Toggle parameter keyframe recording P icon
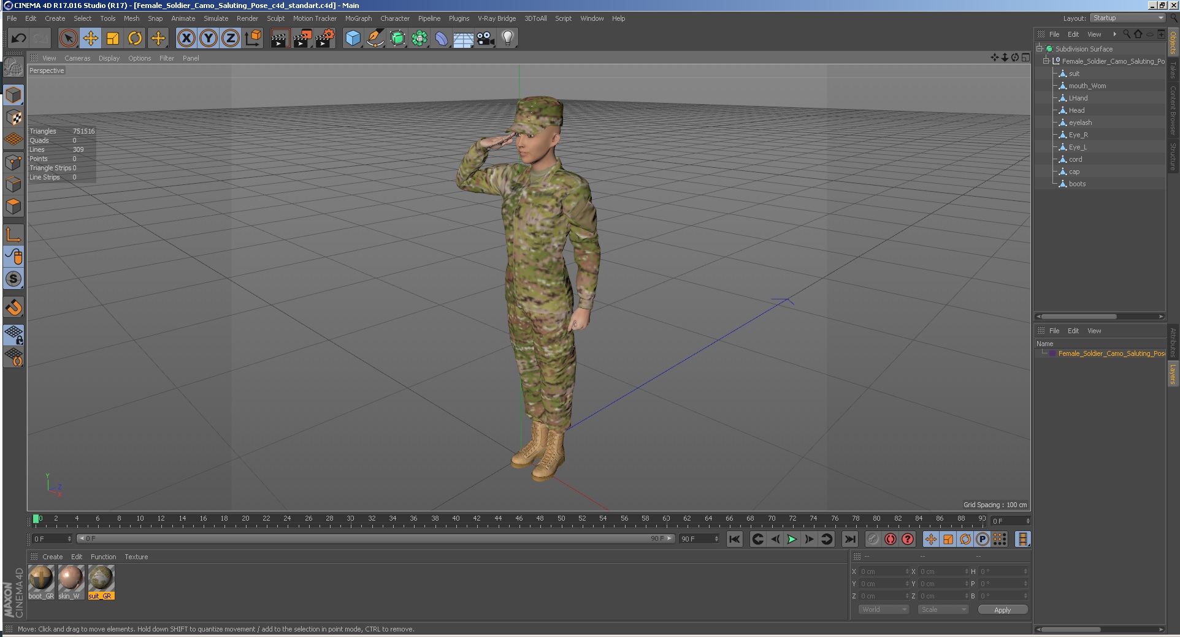This screenshot has width=1180, height=637. click(983, 539)
